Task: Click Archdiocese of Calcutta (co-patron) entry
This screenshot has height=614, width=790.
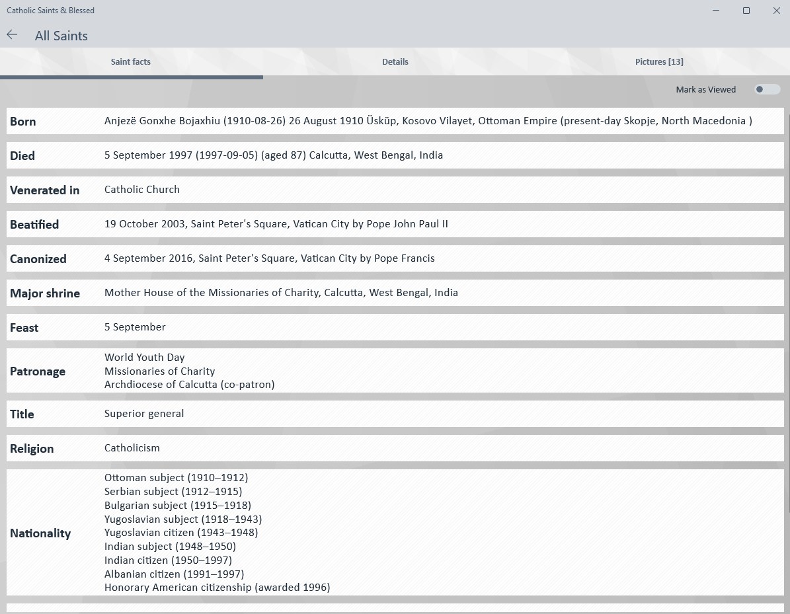Action: tap(190, 384)
